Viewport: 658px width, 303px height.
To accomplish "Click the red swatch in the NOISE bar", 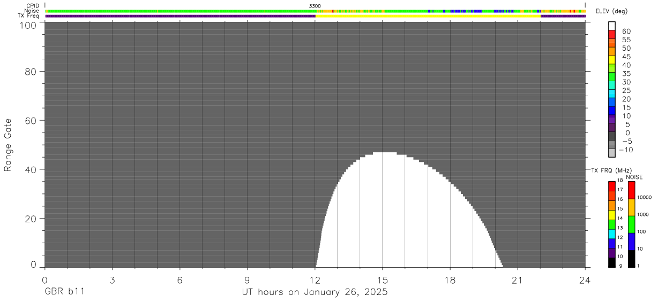I will (632, 190).
